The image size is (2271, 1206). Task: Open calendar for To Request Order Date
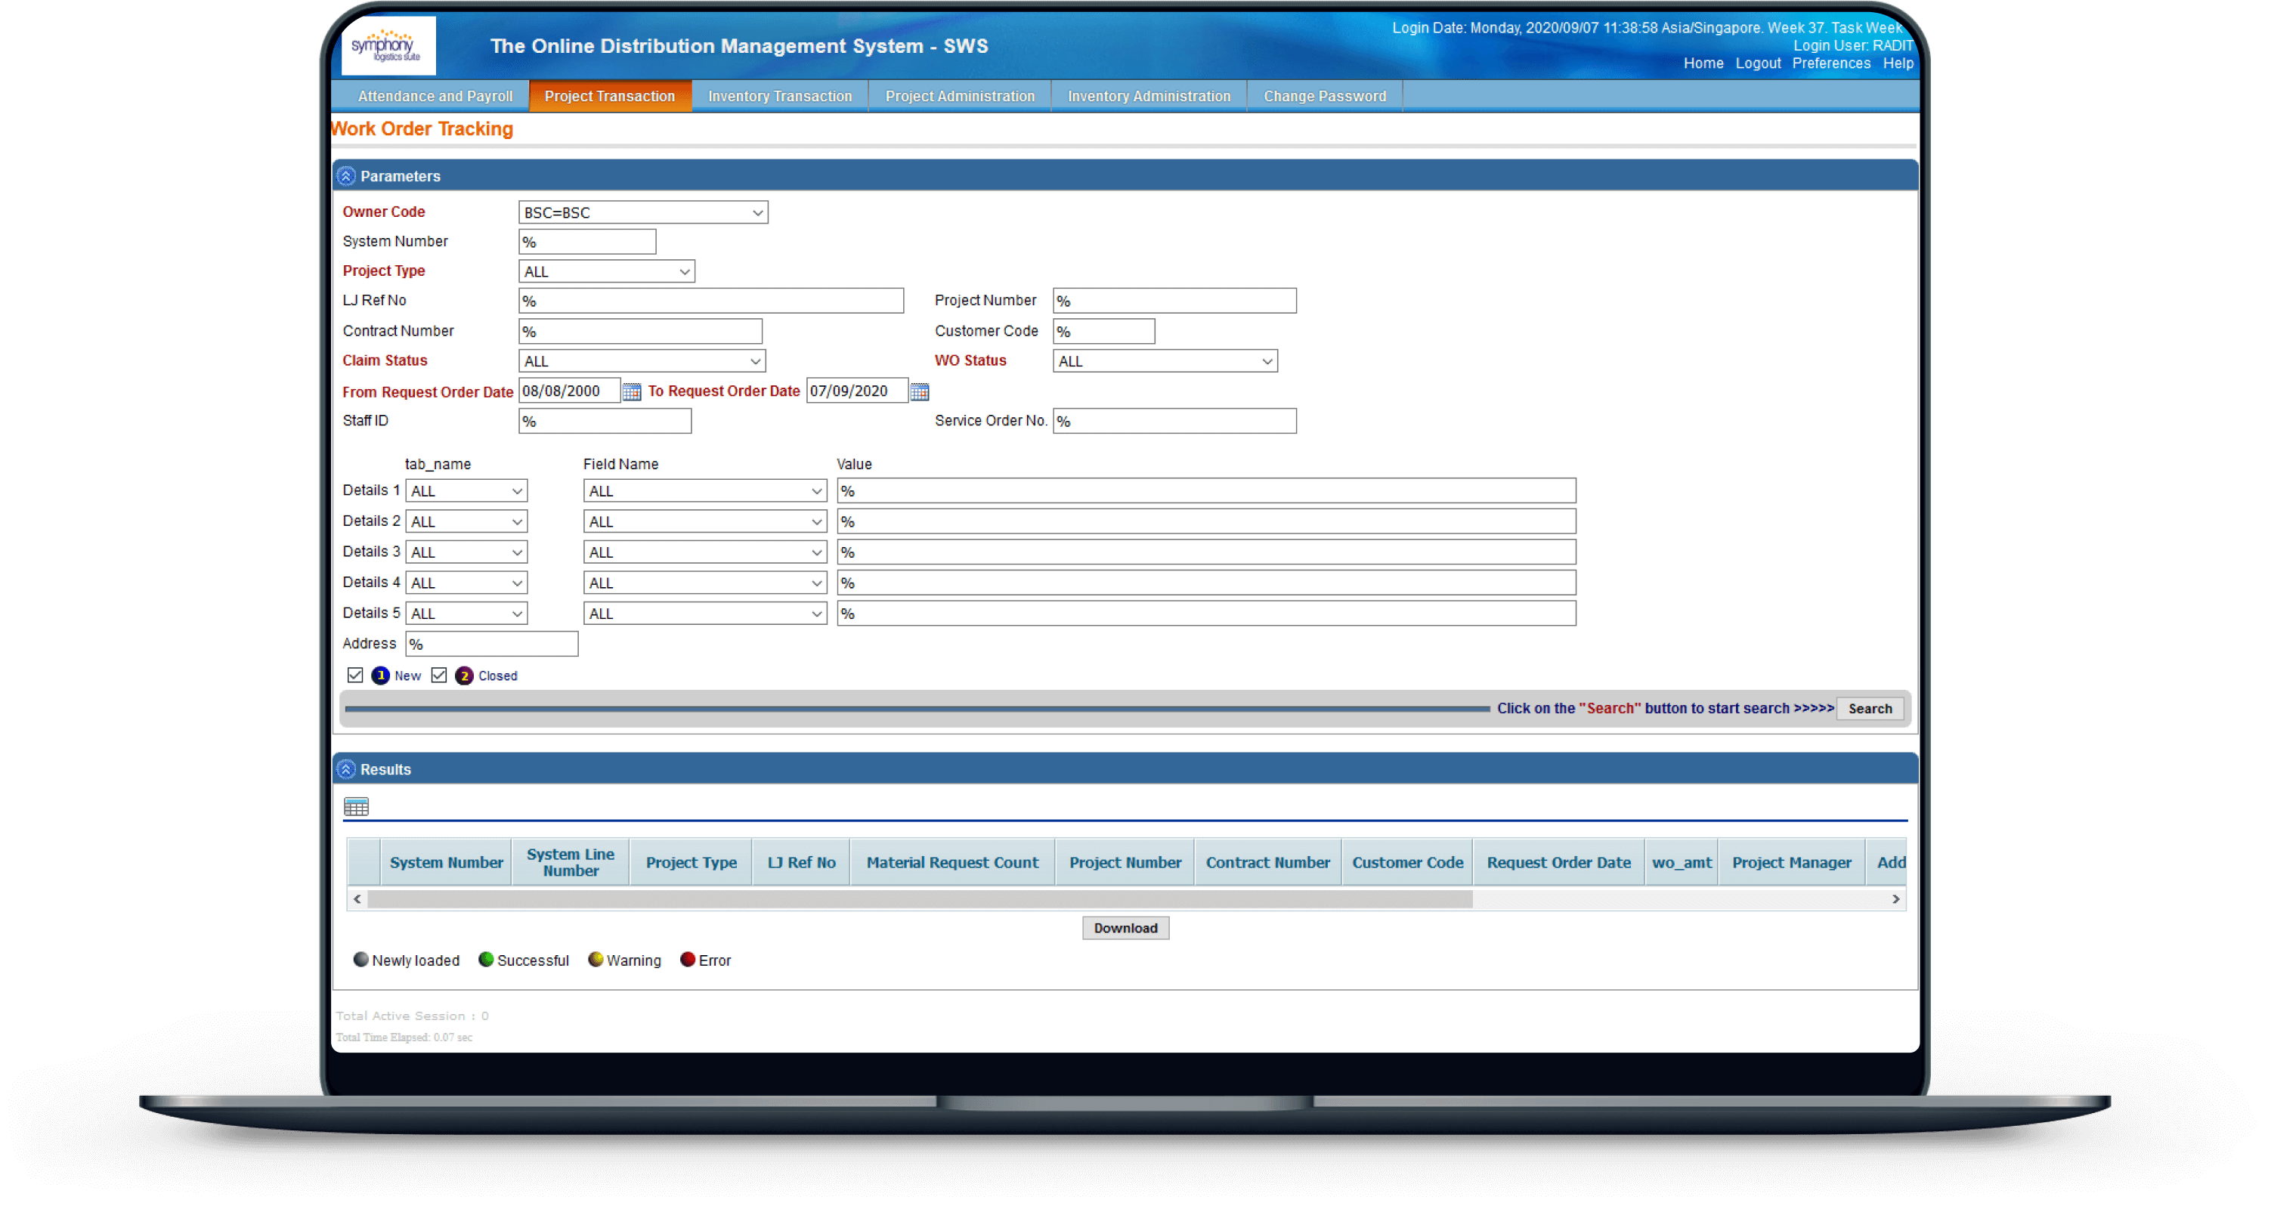919,391
